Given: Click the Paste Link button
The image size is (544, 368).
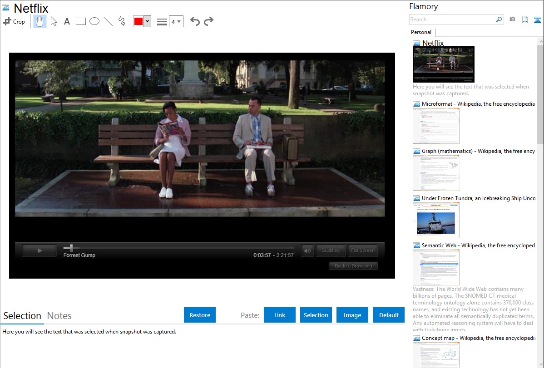Looking at the screenshot, I should point(280,315).
